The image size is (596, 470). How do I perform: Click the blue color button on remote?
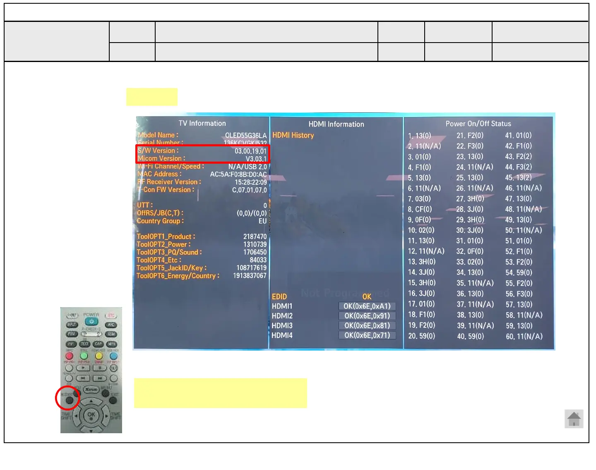point(114,356)
